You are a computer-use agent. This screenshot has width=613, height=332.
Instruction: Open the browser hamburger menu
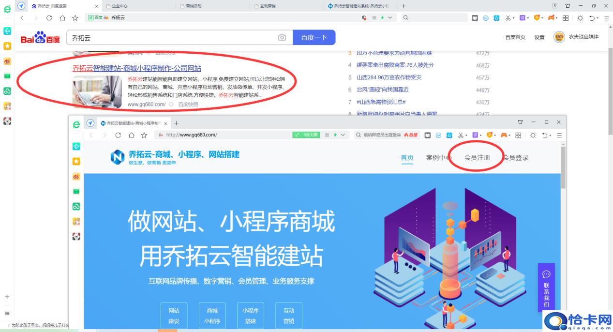pyautogui.click(x=607, y=17)
